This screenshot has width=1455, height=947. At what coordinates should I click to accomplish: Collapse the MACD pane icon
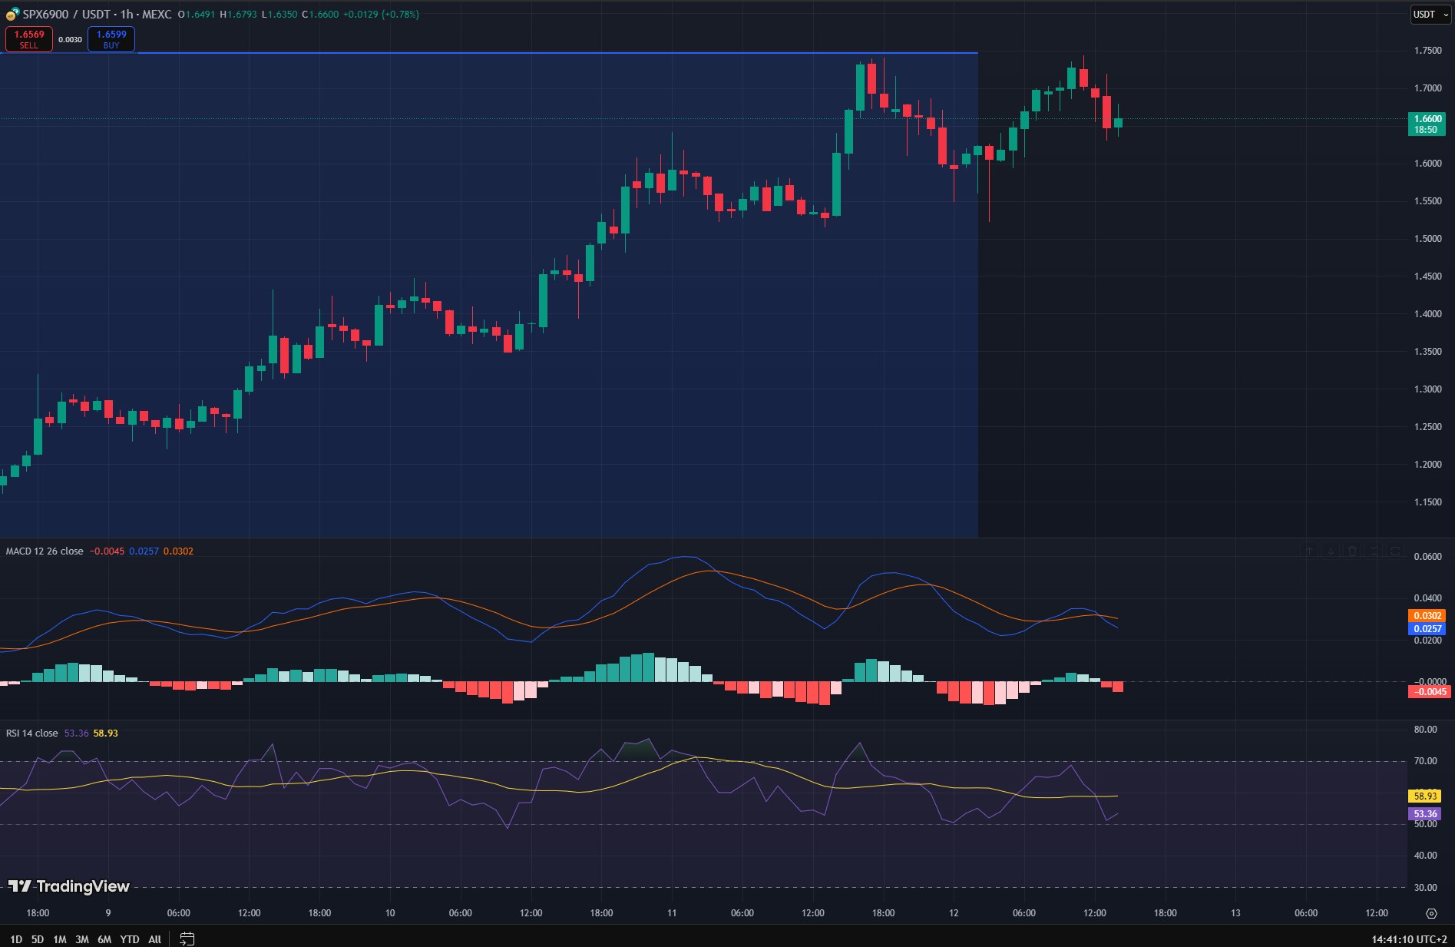pos(1374,551)
